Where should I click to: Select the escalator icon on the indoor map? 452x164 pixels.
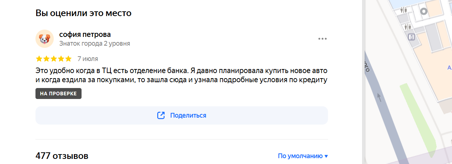411,37
